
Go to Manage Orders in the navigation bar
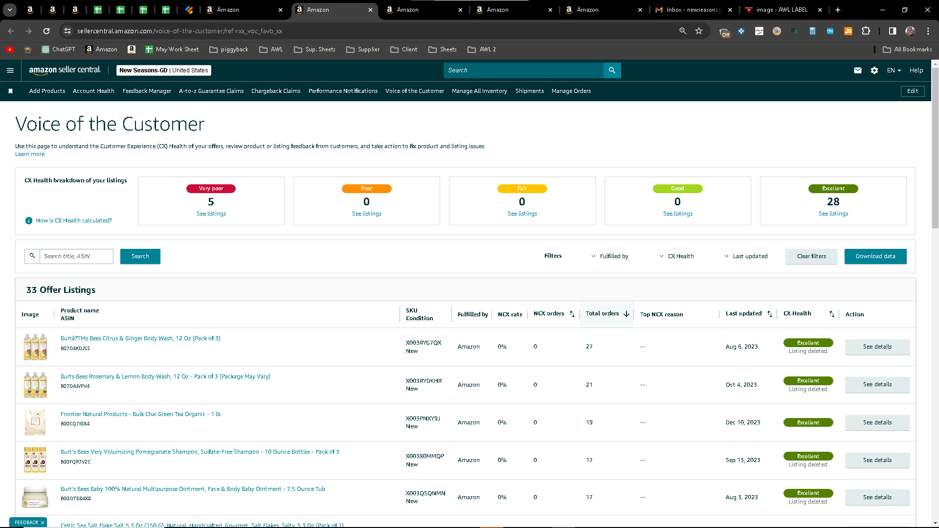coord(571,91)
